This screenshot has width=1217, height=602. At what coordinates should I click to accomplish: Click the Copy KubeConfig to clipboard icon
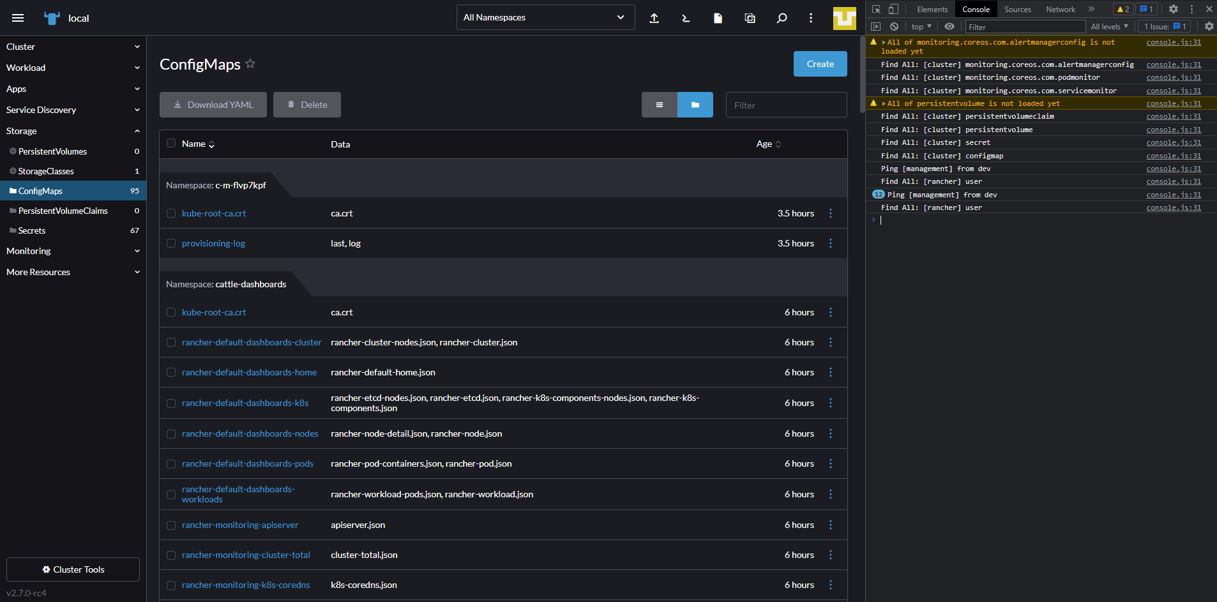(750, 18)
